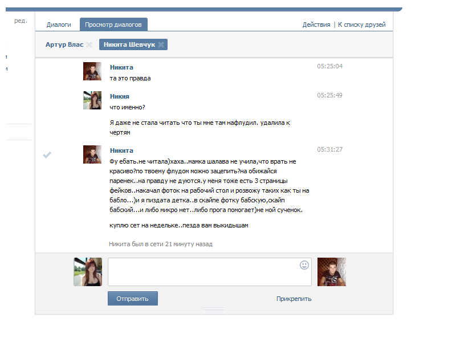Screen dimensions: 456x342
Task: Click recipient avatar right of message box
Action: click(332, 271)
